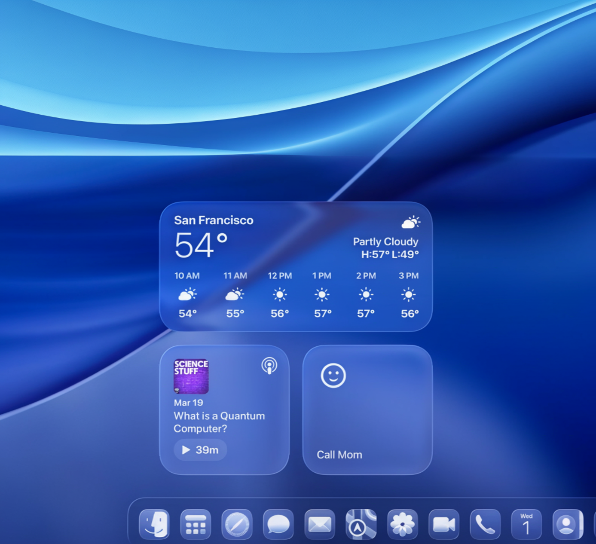Open the Phone app in dock

(x=485, y=524)
